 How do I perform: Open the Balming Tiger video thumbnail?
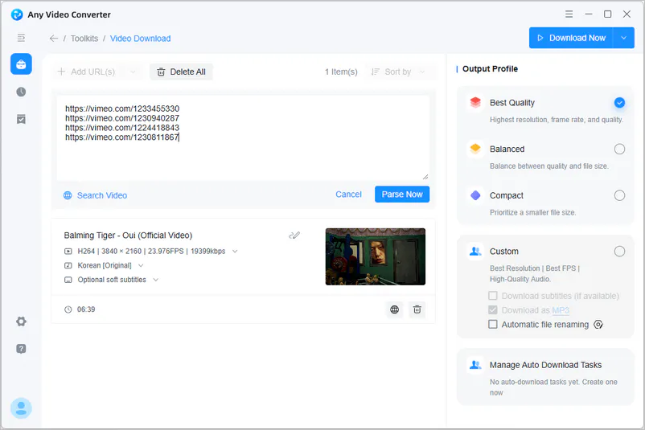pos(375,257)
